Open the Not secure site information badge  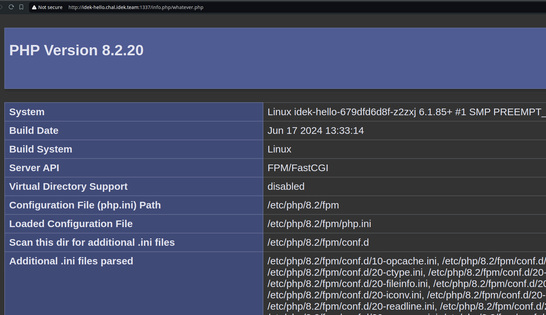(47, 7)
